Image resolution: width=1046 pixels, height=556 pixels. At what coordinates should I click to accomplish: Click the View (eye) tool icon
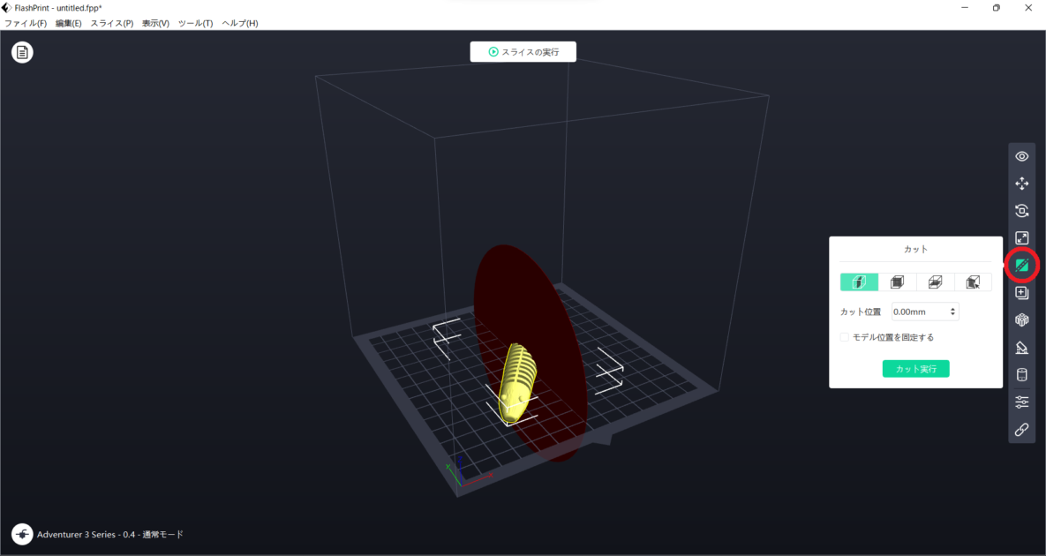[x=1021, y=156]
